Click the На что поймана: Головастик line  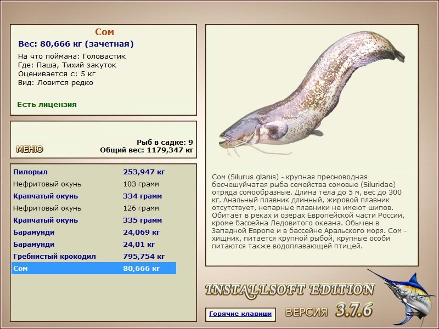pos(72,56)
